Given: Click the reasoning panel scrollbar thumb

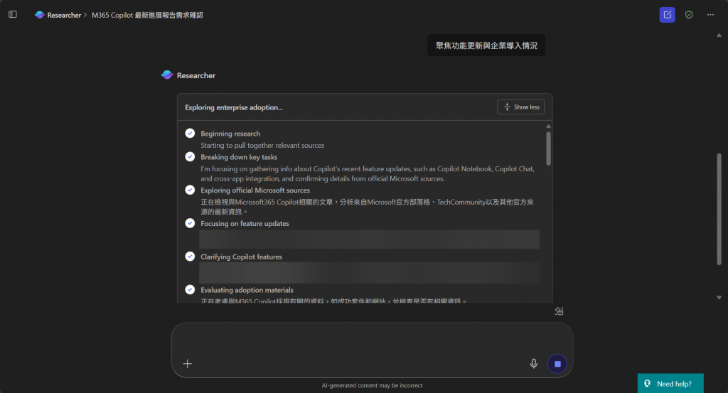Looking at the screenshot, I should 548,149.
